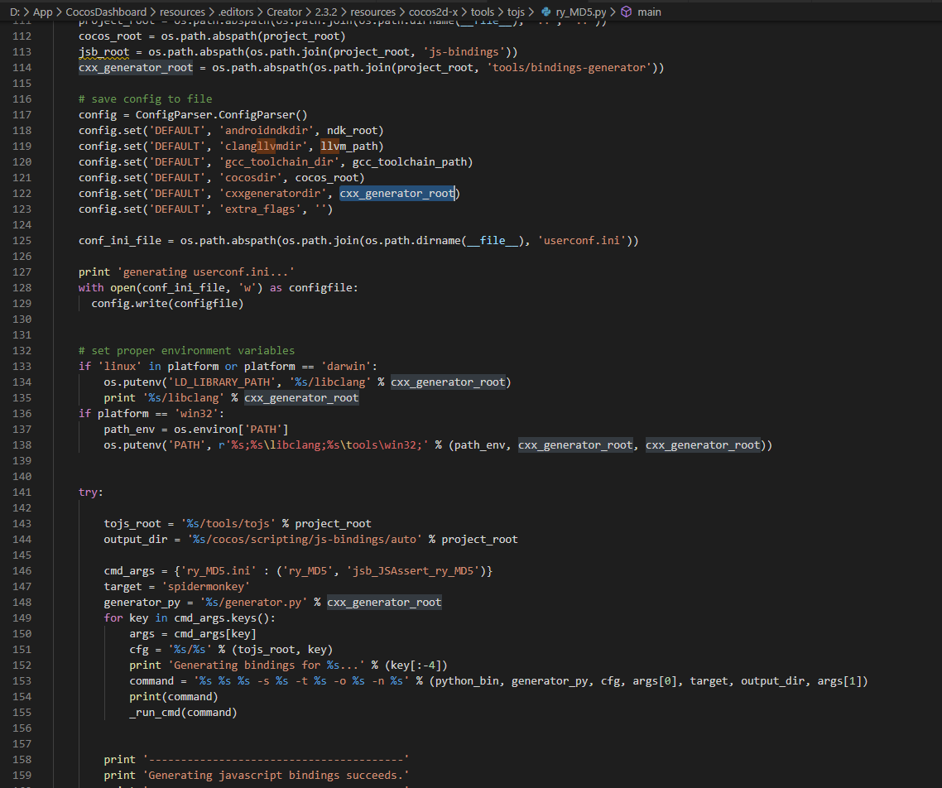Select the .editors breadcrumb segment
Image resolution: width=942 pixels, height=788 pixels.
236,12
